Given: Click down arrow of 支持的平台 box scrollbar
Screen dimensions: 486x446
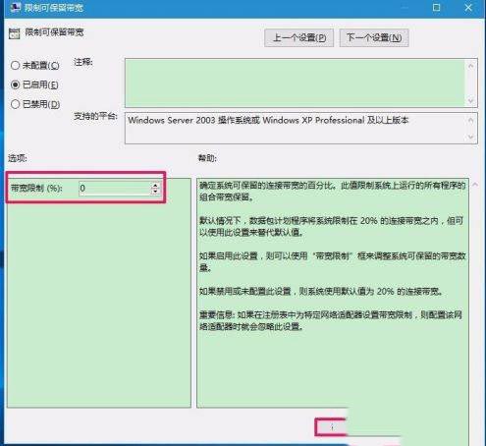Looking at the screenshot, I should click(471, 137).
